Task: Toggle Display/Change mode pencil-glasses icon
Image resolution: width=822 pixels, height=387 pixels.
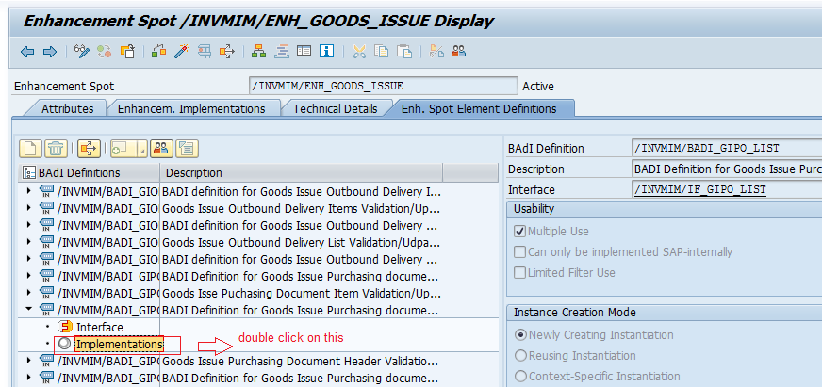Action: pyautogui.click(x=82, y=51)
